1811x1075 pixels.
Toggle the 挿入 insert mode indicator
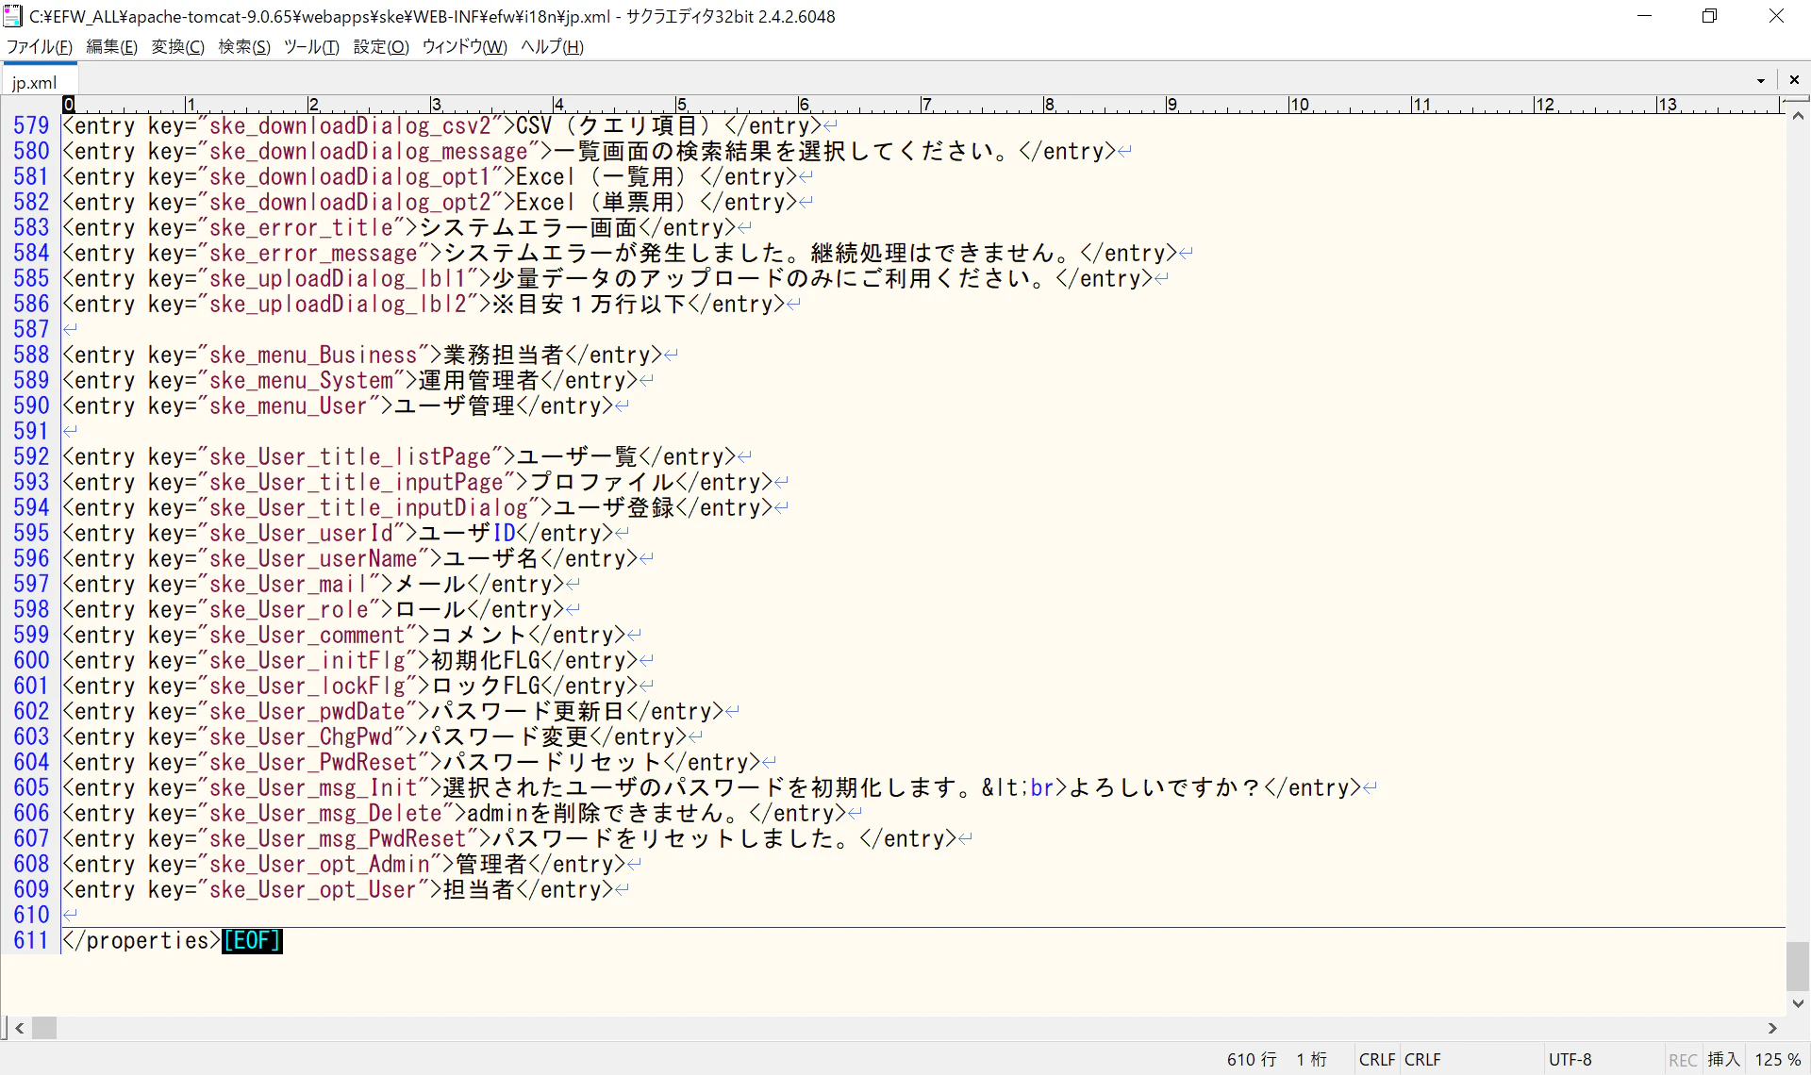click(x=1723, y=1060)
